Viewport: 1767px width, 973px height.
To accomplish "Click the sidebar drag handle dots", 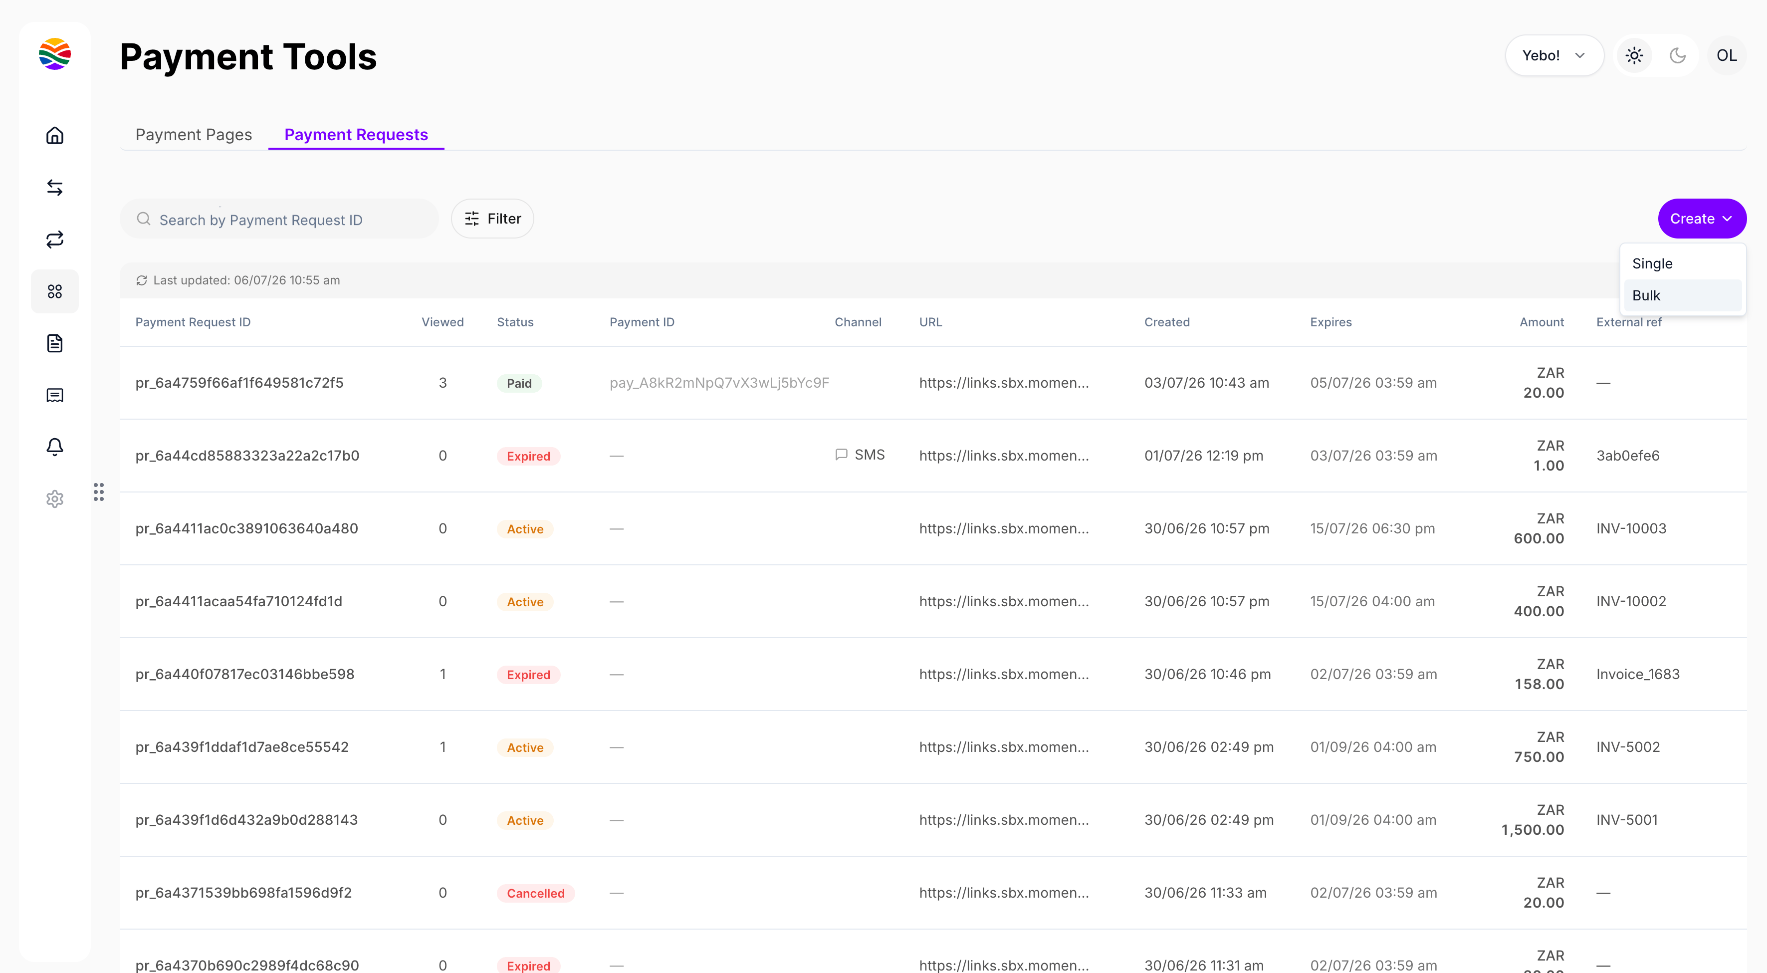I will [x=99, y=492].
